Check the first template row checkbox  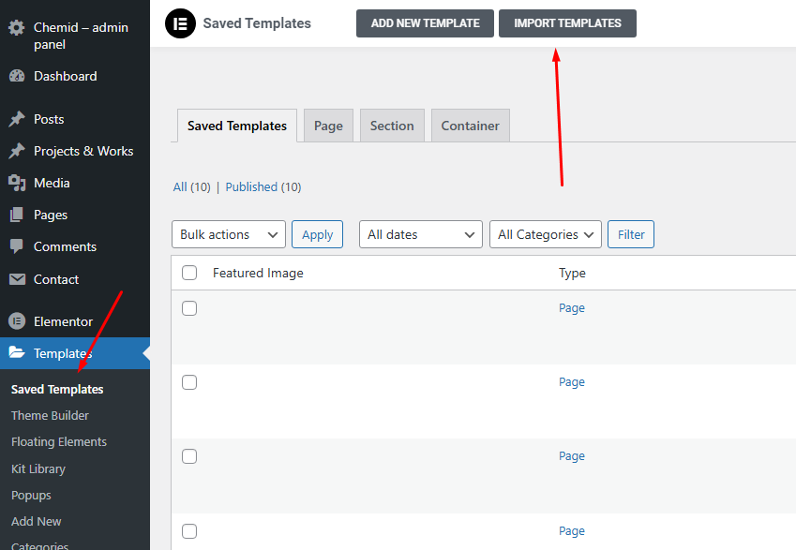pos(189,308)
